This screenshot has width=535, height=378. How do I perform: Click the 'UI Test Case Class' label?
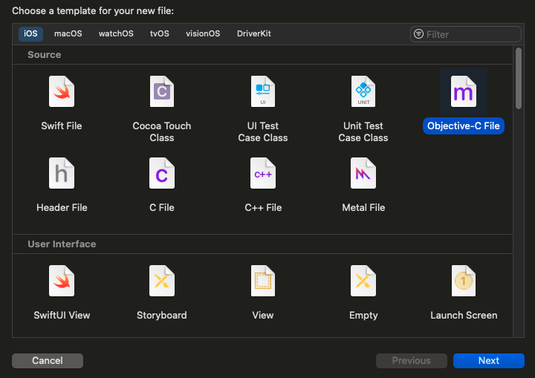263,131
